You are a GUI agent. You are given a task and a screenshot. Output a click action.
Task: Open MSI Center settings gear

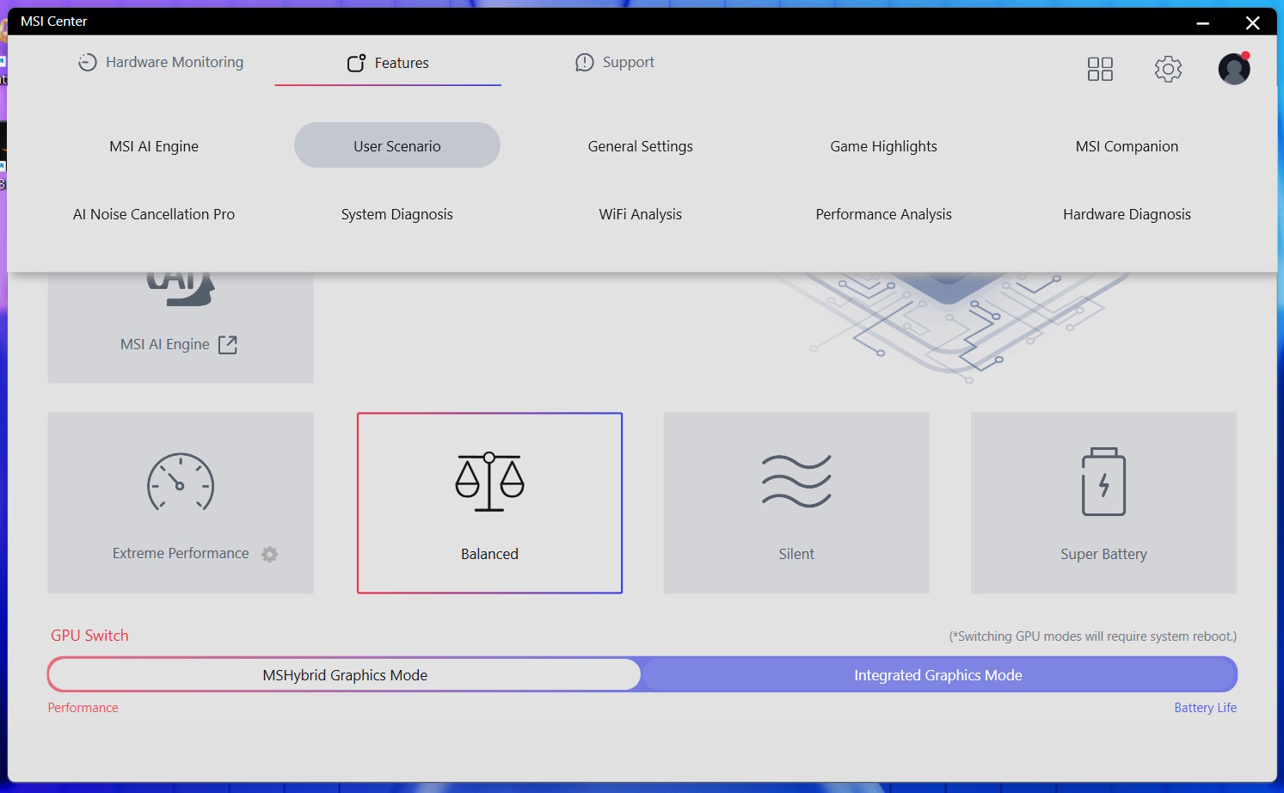point(1168,69)
